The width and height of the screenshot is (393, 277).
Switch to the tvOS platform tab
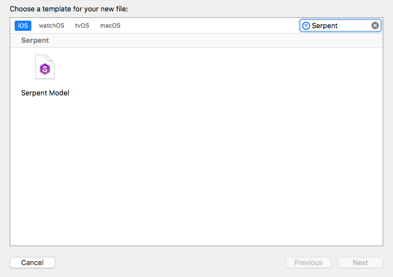[82, 25]
